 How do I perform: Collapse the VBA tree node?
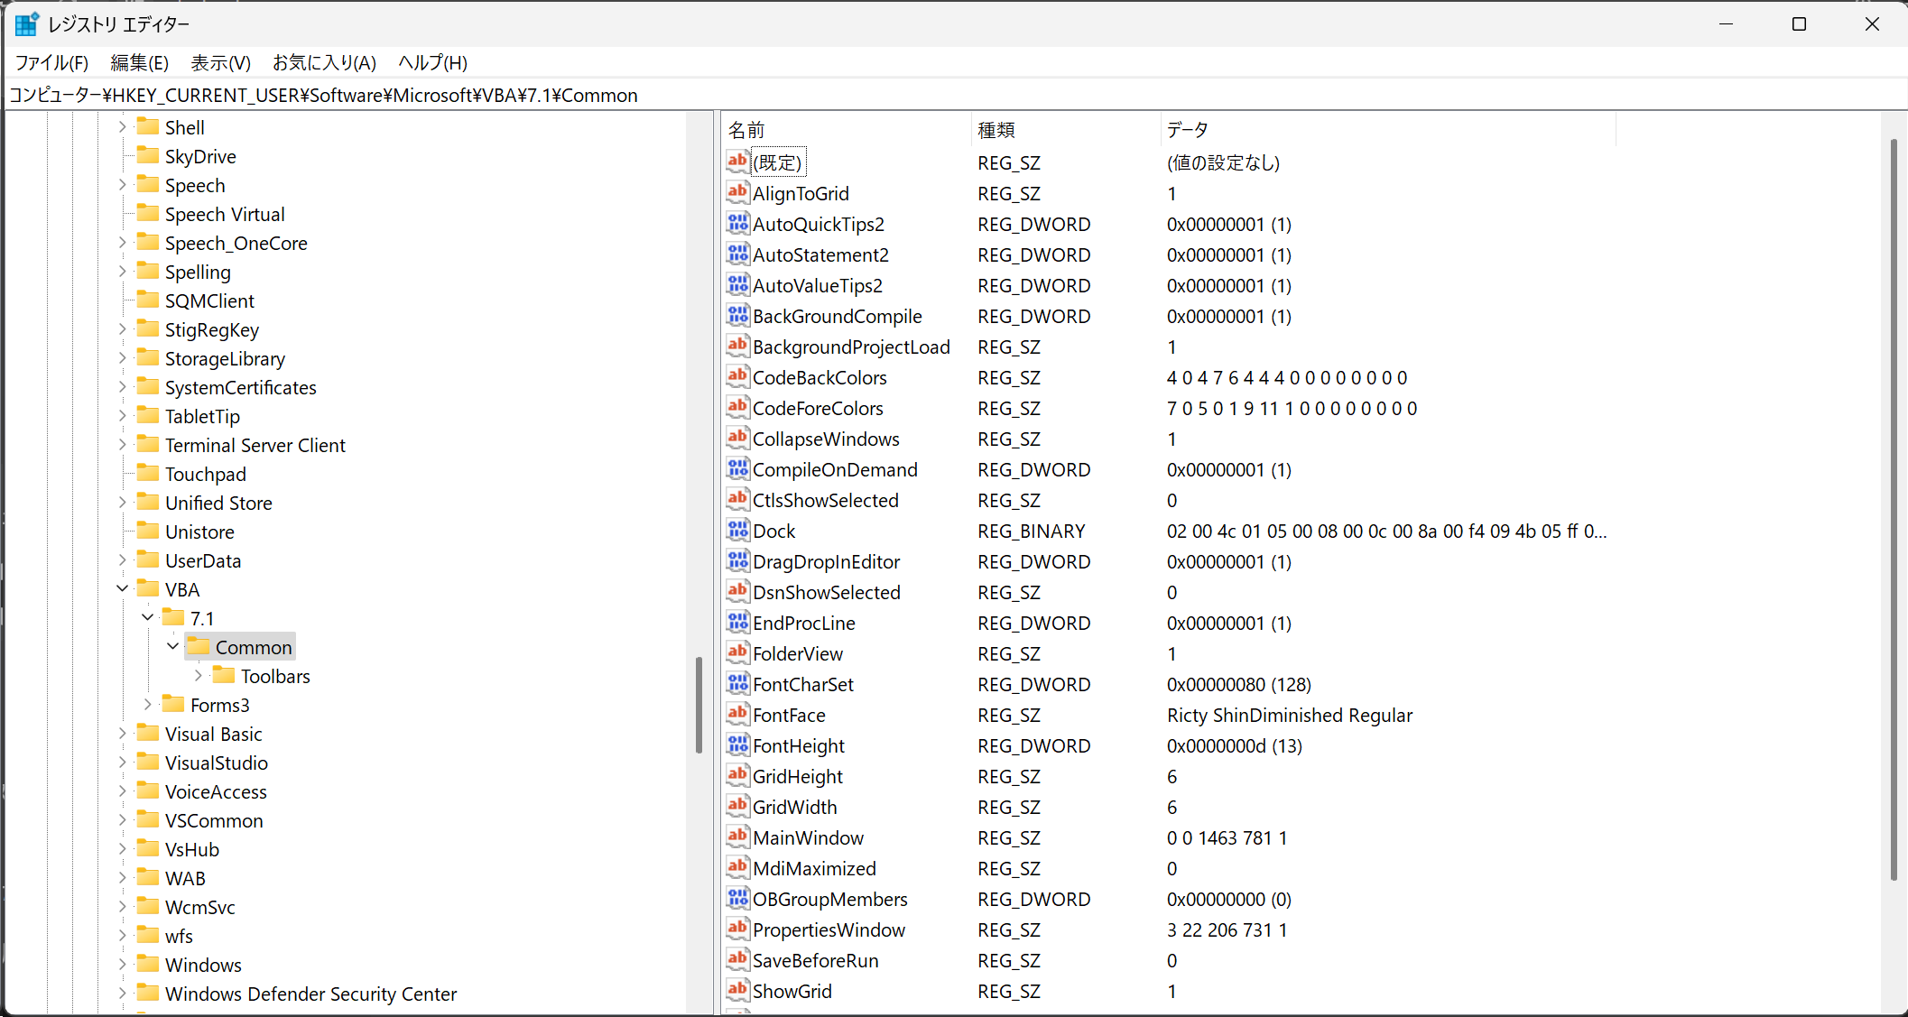(123, 589)
